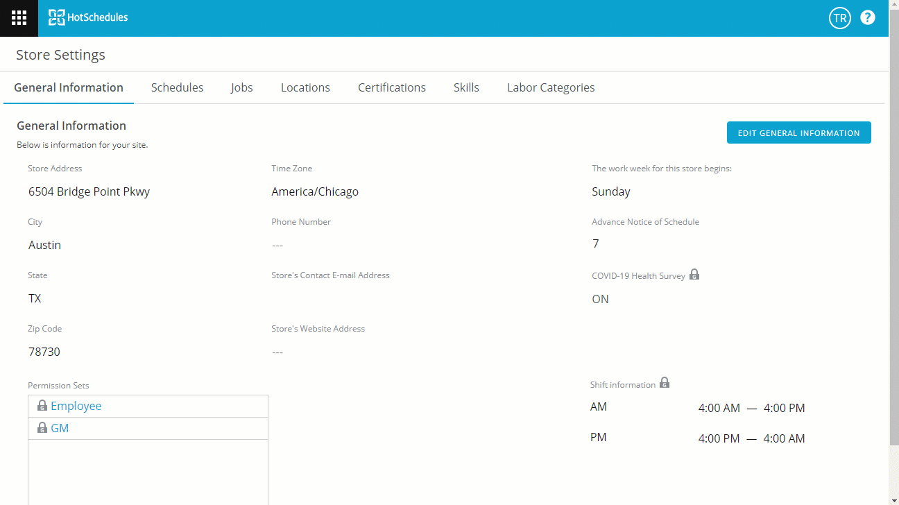Click the HotSchedules logo
899x505 pixels.
coord(88,18)
